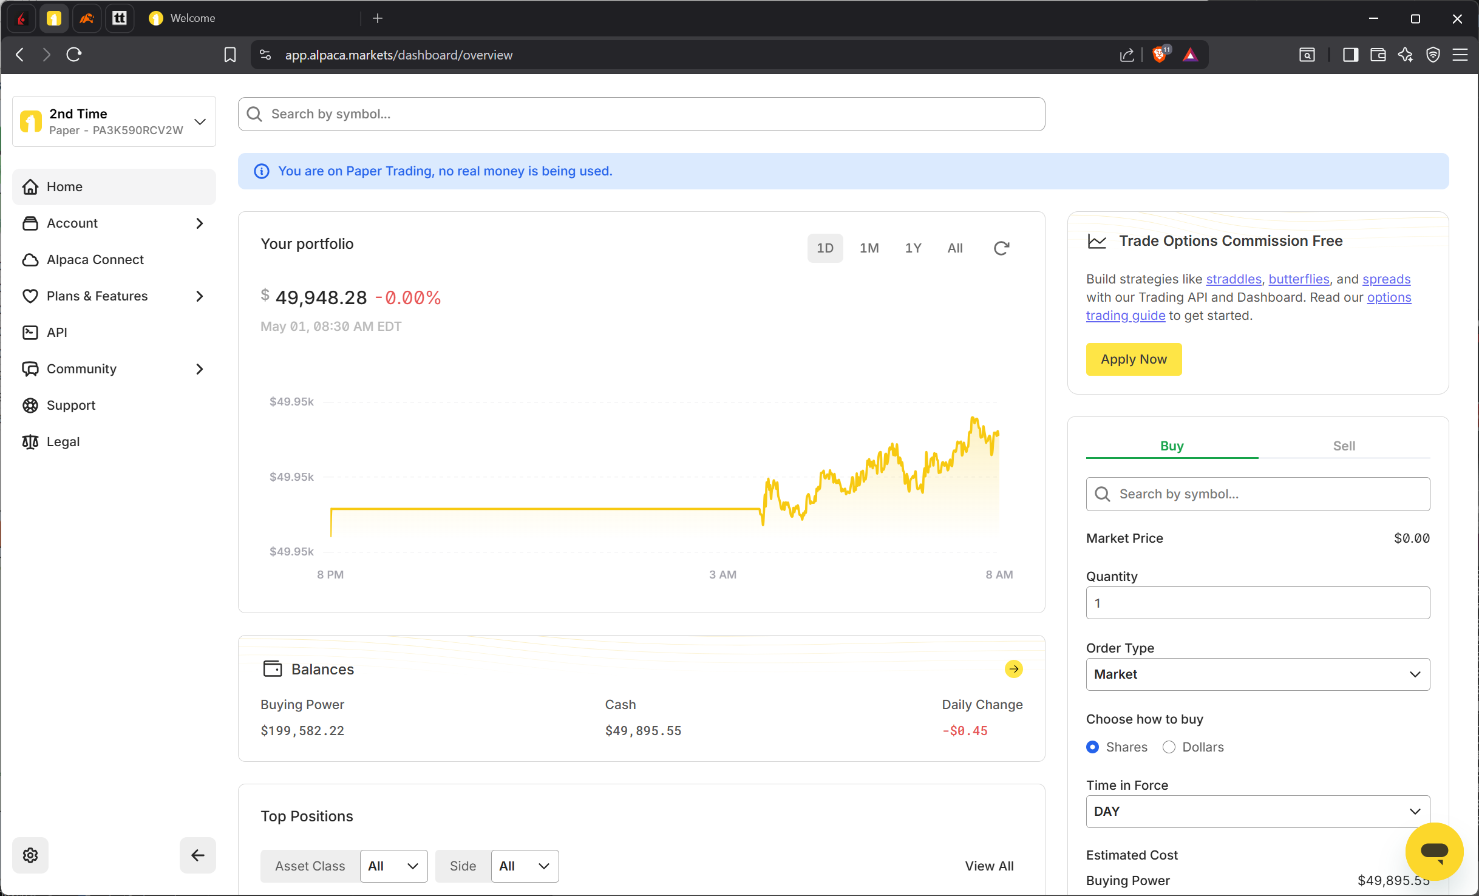Viewport: 1479px width, 896px height.
Task: Click the browser reload button
Action: (x=74, y=55)
